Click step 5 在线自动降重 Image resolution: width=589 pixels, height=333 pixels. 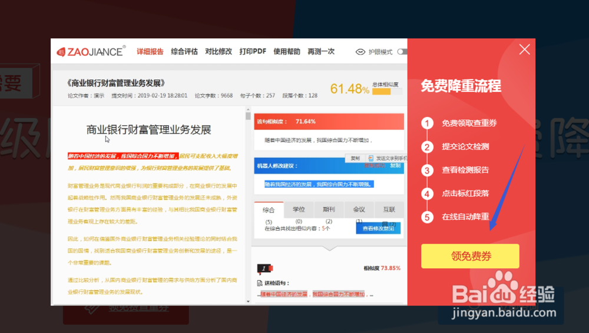point(465,217)
